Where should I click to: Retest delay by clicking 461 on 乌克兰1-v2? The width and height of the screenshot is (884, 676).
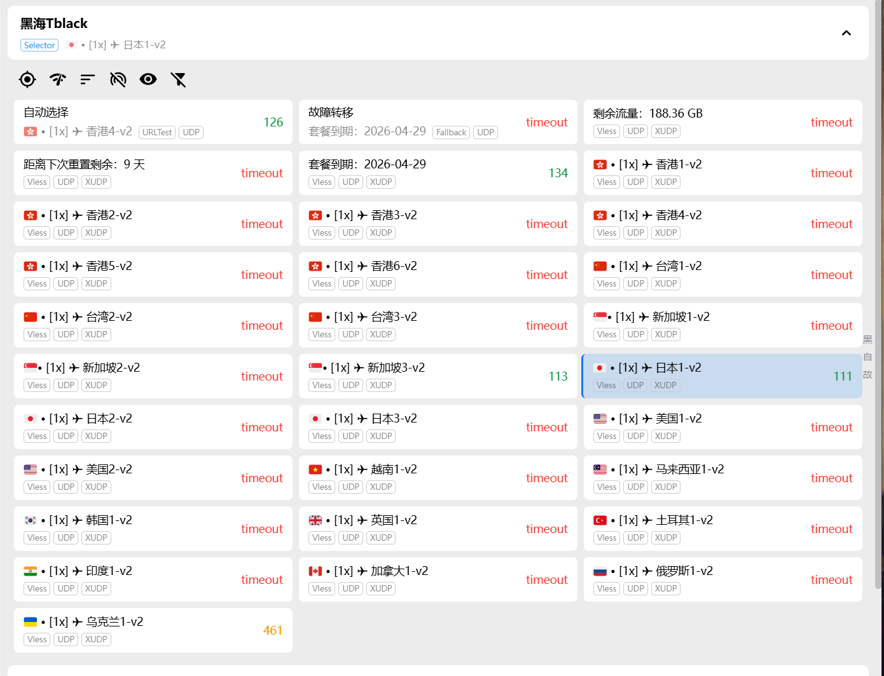coord(273,630)
